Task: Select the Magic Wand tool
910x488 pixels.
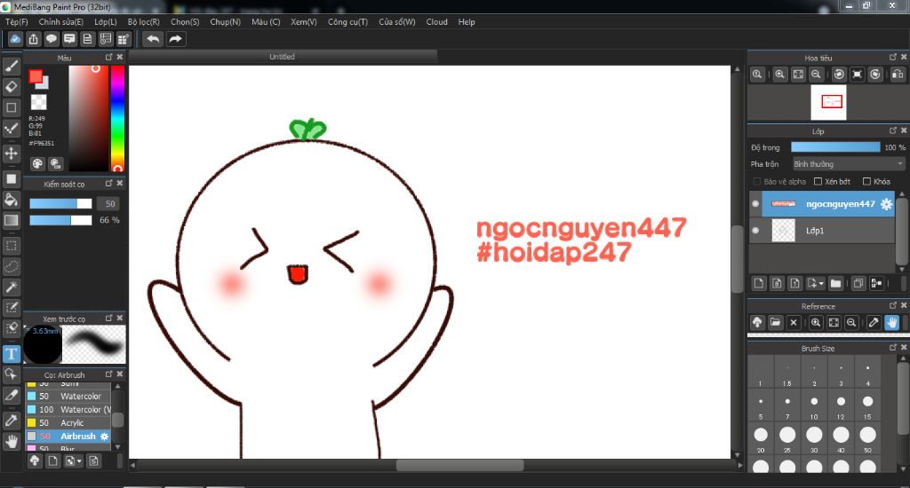Action: point(11,287)
